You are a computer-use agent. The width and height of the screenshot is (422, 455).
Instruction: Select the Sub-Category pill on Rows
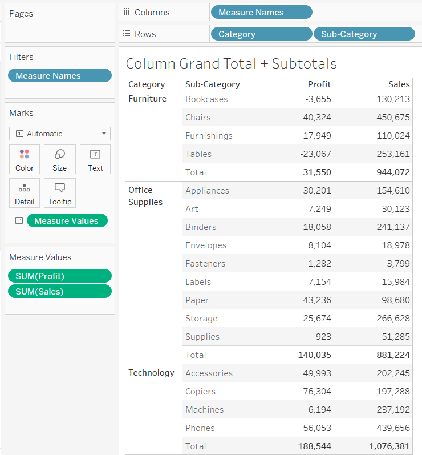(x=364, y=34)
